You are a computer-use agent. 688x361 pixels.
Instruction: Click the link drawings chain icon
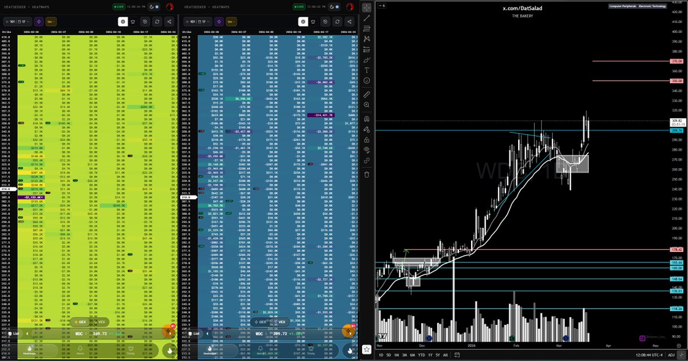pyautogui.click(x=367, y=161)
